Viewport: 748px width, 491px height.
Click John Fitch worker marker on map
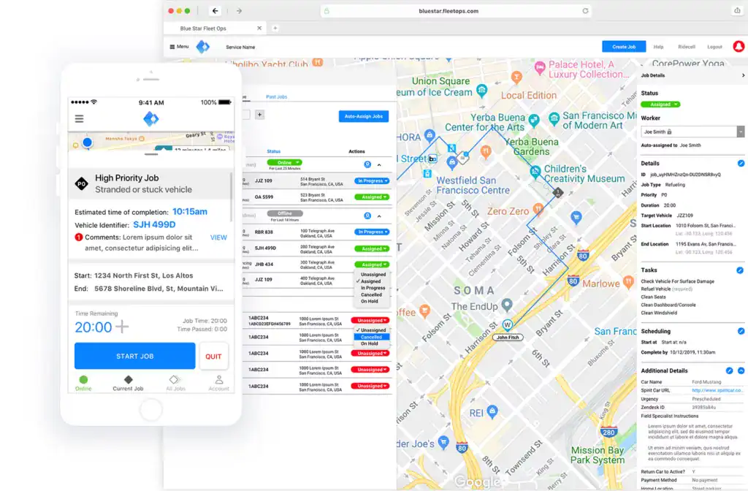pyautogui.click(x=508, y=325)
